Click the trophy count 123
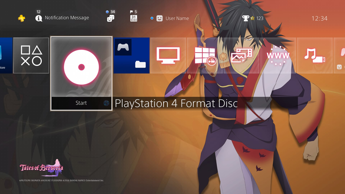The height and width of the screenshot is (194, 345). click(260, 18)
